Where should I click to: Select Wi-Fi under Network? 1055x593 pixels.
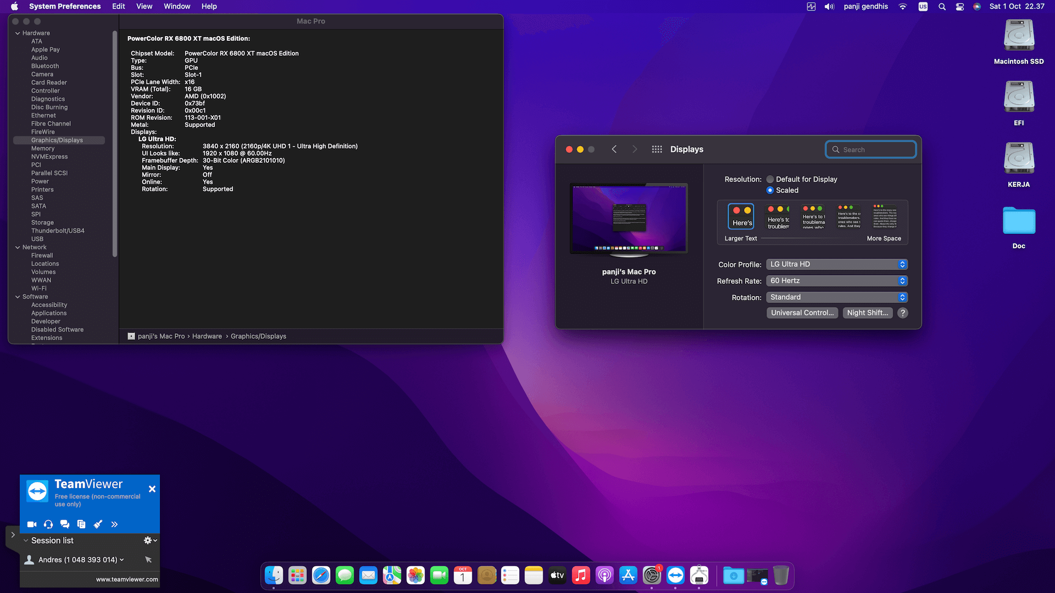click(39, 288)
